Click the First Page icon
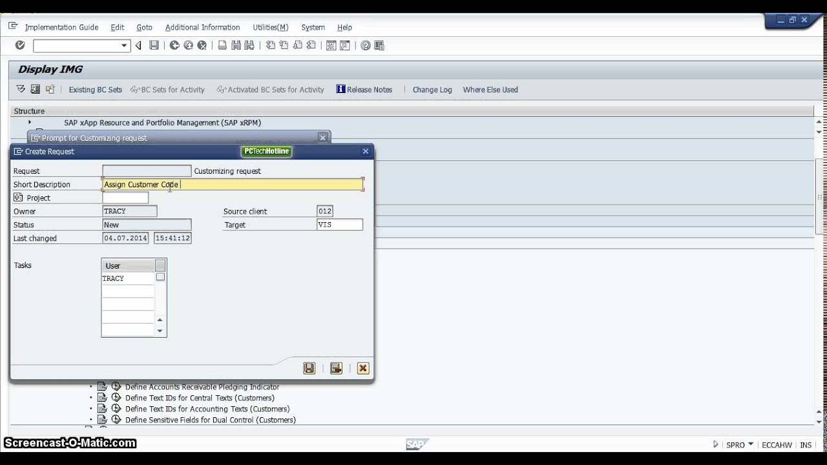 270,45
